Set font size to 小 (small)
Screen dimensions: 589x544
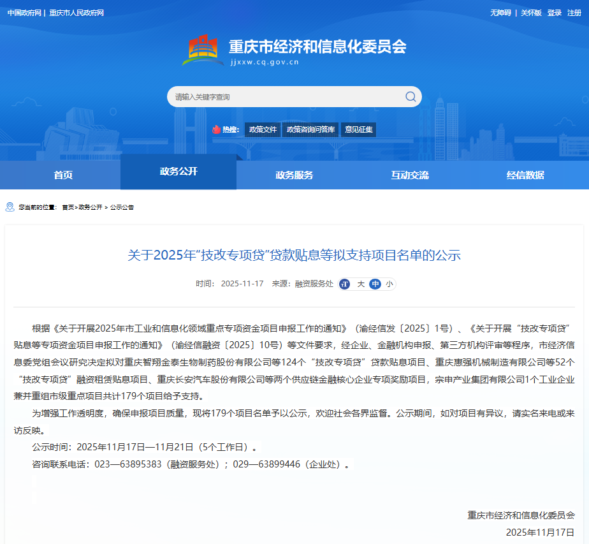[x=389, y=284]
